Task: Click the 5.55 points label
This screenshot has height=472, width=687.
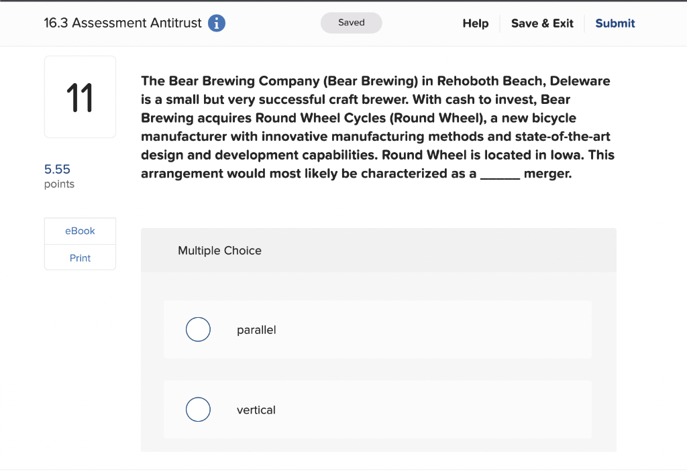Action: tap(58, 176)
